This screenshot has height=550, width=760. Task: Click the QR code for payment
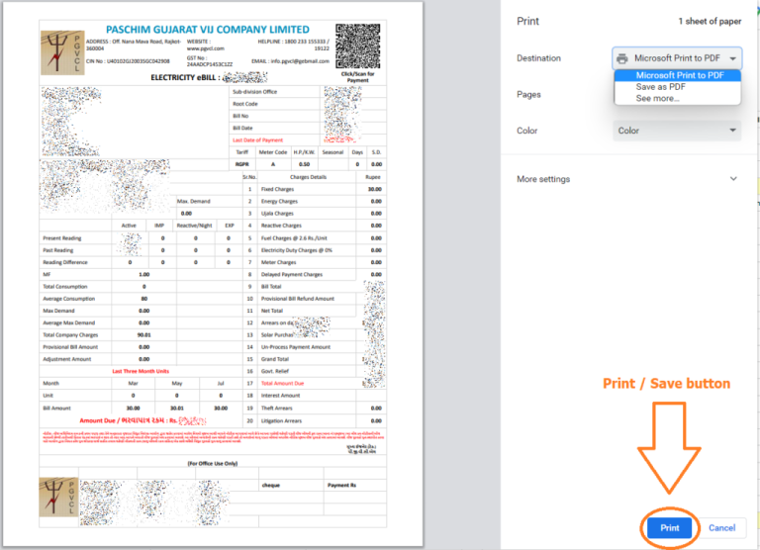tap(357, 46)
